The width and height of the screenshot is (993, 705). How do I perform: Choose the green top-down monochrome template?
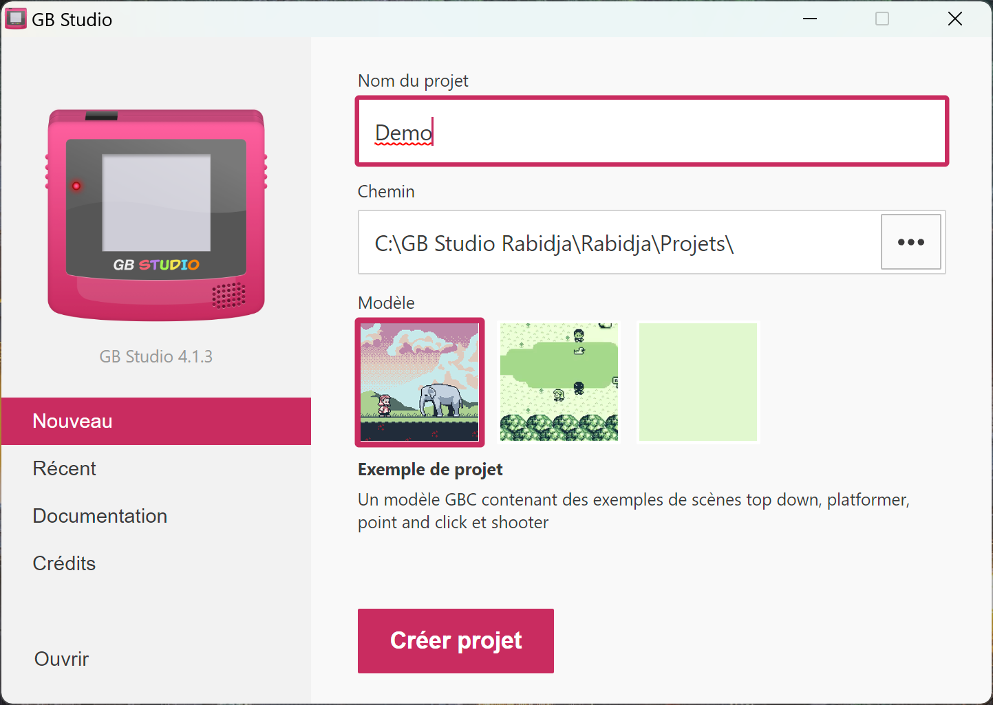559,382
